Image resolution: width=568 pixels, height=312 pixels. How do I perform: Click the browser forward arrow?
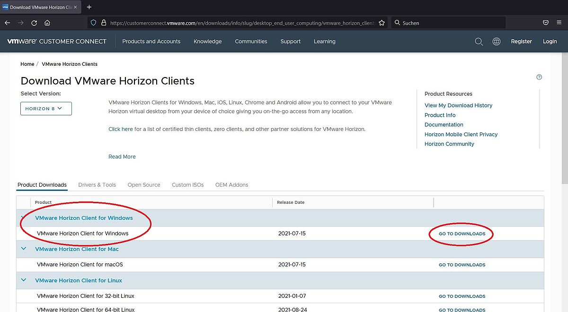20,23
